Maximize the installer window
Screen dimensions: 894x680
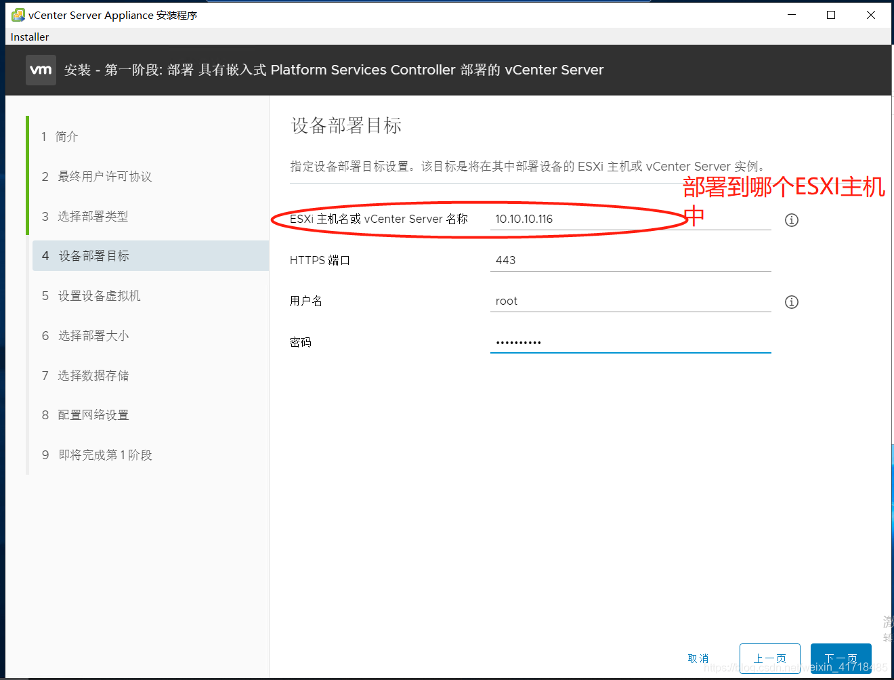point(831,15)
